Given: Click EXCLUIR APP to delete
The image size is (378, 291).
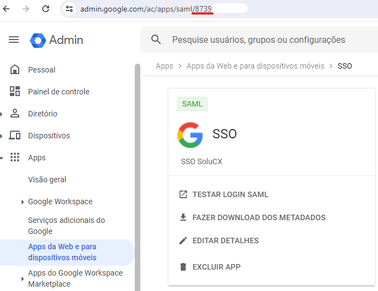Looking at the screenshot, I should [216, 267].
